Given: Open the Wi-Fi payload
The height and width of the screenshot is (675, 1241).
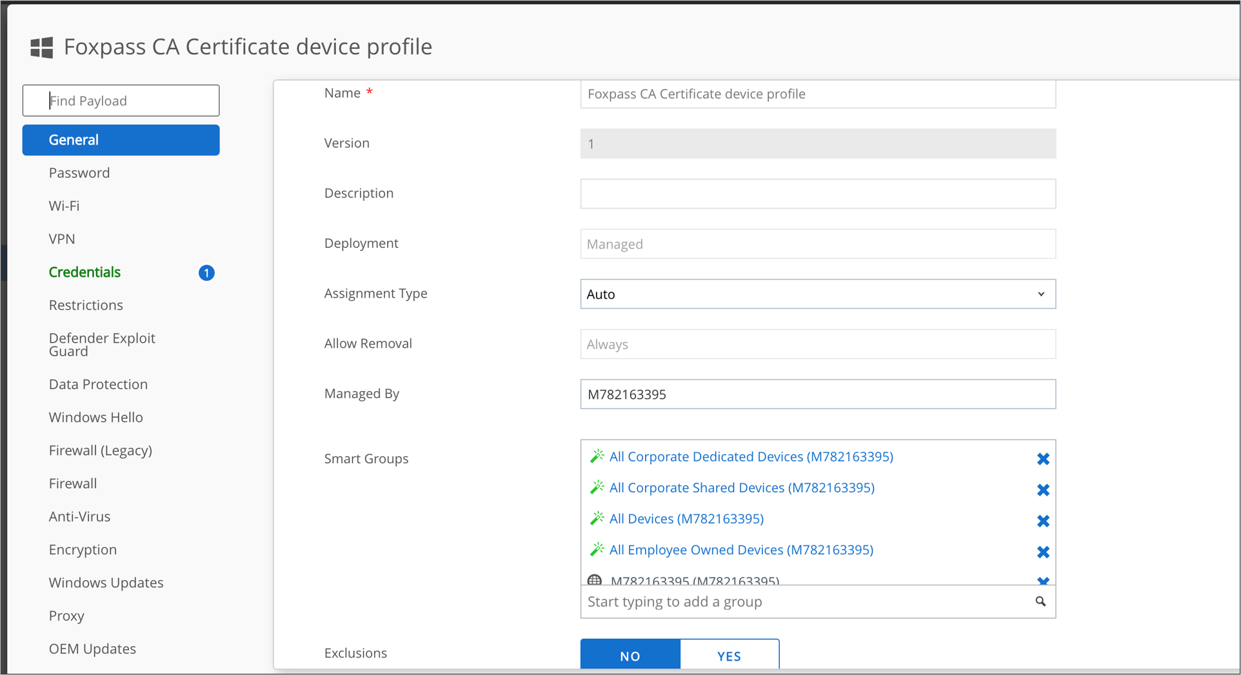Looking at the screenshot, I should pos(64,206).
